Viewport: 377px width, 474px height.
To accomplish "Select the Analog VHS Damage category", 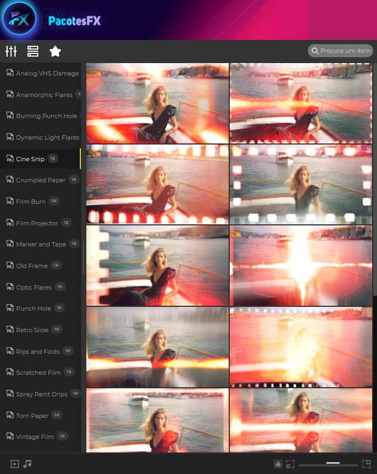I will tap(47, 73).
